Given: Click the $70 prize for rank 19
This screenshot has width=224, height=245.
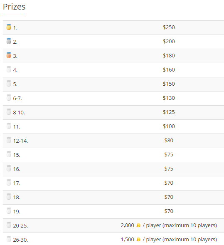Looking at the screenshot, I should click(x=169, y=211).
